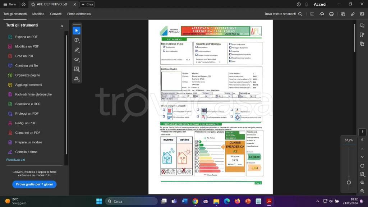Viewport: 368px width, 207px height.
Task: Go to next page chevron
Action: pos(362,157)
